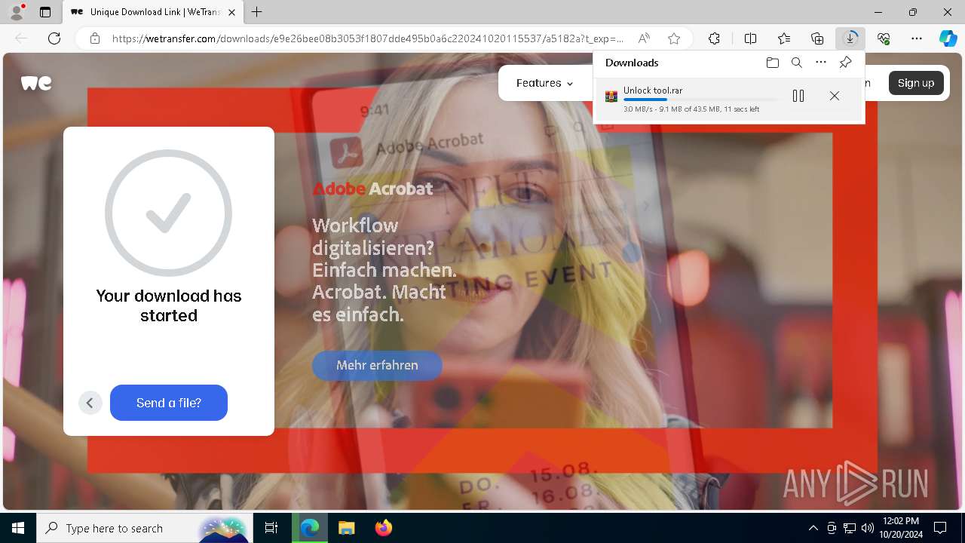Launch Firefox from taskbar
Image resolution: width=965 pixels, height=543 pixels.
[x=383, y=528]
